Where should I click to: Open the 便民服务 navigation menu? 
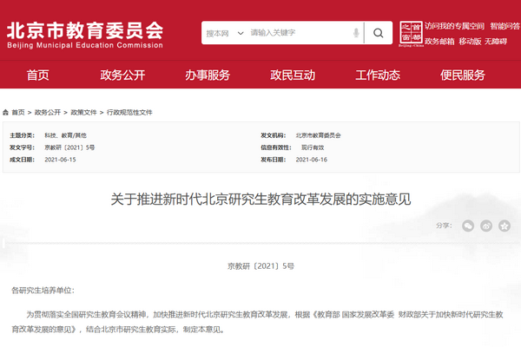point(463,75)
